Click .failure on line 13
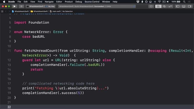 (76, 65)
